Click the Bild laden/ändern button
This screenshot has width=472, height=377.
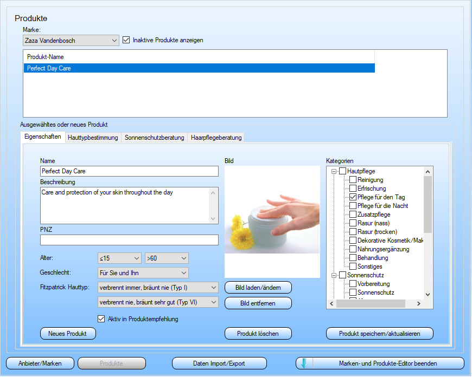[x=258, y=288]
